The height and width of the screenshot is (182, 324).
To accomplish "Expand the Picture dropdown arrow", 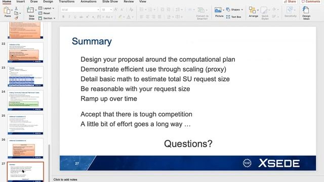I will click(x=223, y=10).
